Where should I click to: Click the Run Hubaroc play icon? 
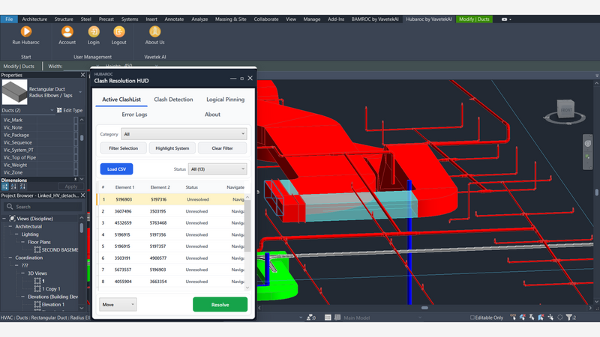point(26,31)
